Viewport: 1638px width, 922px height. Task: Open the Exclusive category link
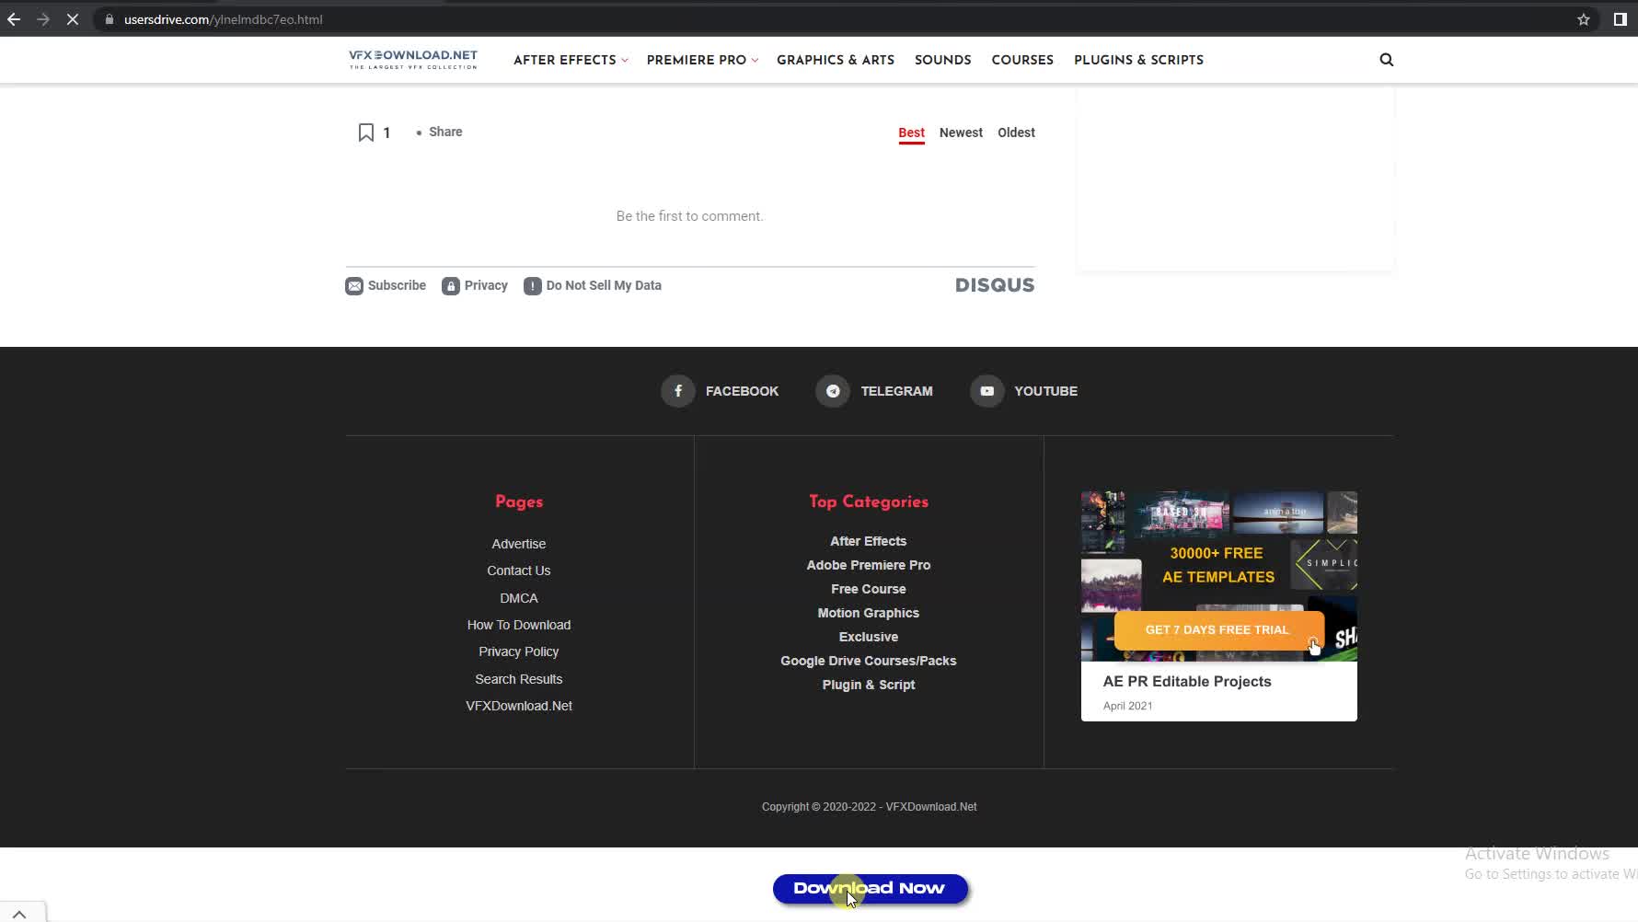[x=869, y=637]
